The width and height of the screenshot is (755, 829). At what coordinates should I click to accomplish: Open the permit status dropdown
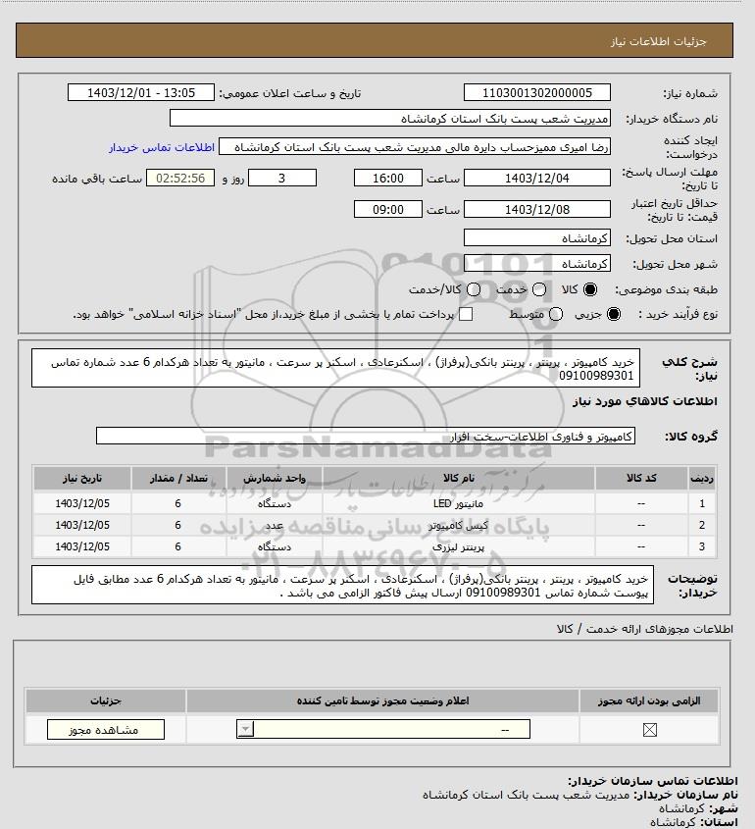click(383, 730)
